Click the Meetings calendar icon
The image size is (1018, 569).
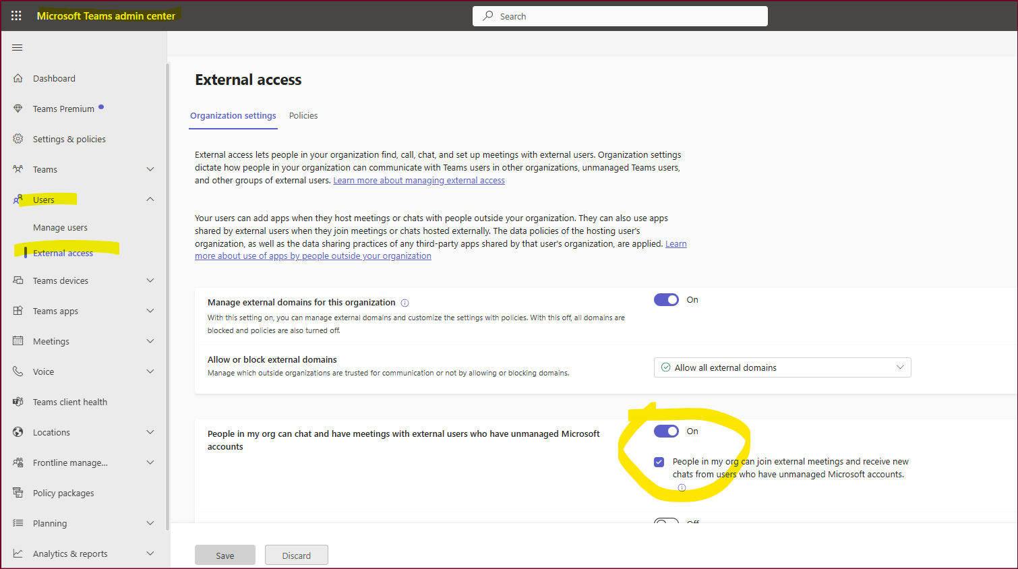(18, 341)
